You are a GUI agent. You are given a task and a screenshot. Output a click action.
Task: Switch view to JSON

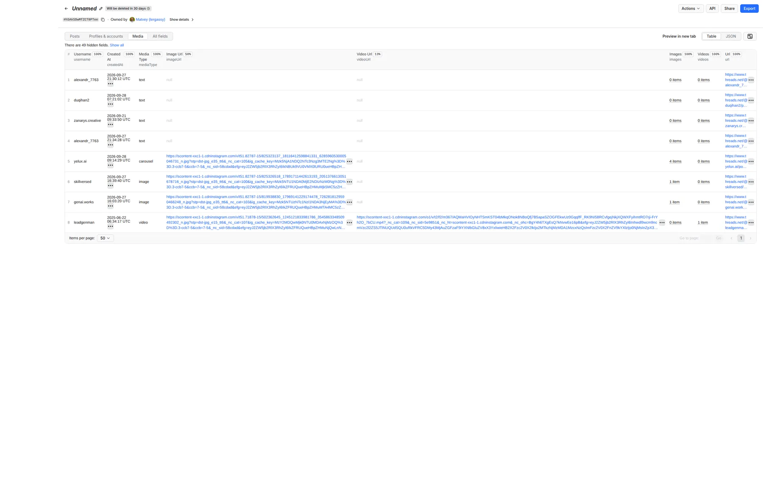tap(731, 36)
